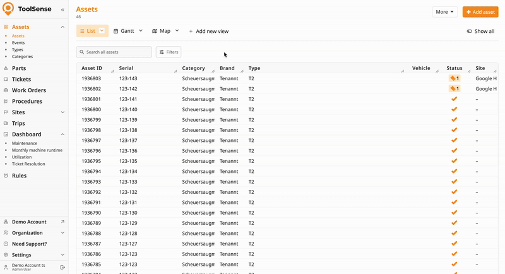Collapse the Dashboard sidebar section
This screenshot has height=274, width=505.
click(62, 134)
